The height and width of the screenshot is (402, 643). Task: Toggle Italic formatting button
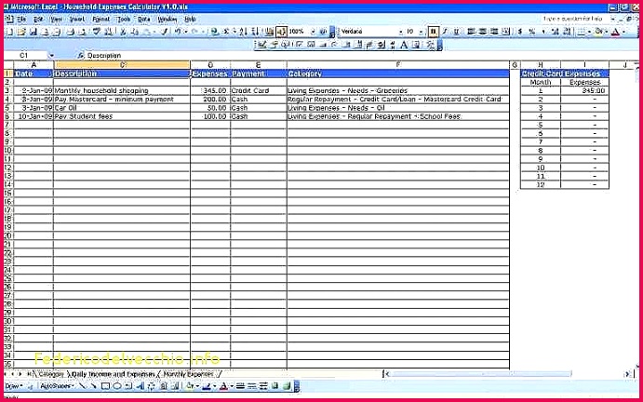pyautogui.click(x=445, y=32)
